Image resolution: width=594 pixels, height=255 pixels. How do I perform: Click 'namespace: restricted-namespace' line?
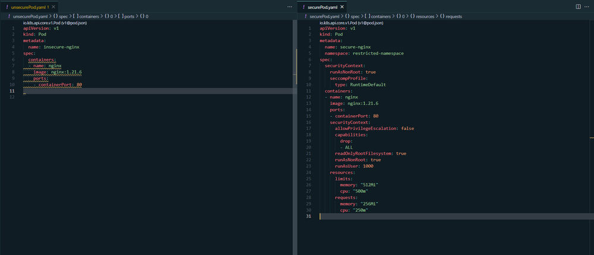tap(364, 53)
